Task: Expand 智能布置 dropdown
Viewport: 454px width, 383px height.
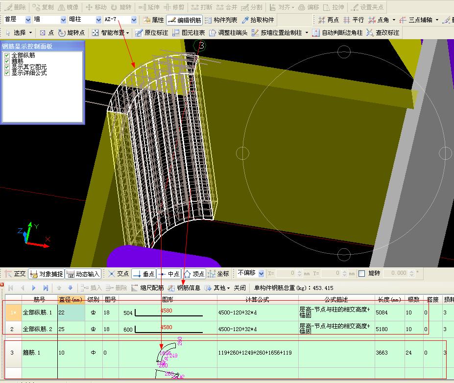Action: coord(127,33)
